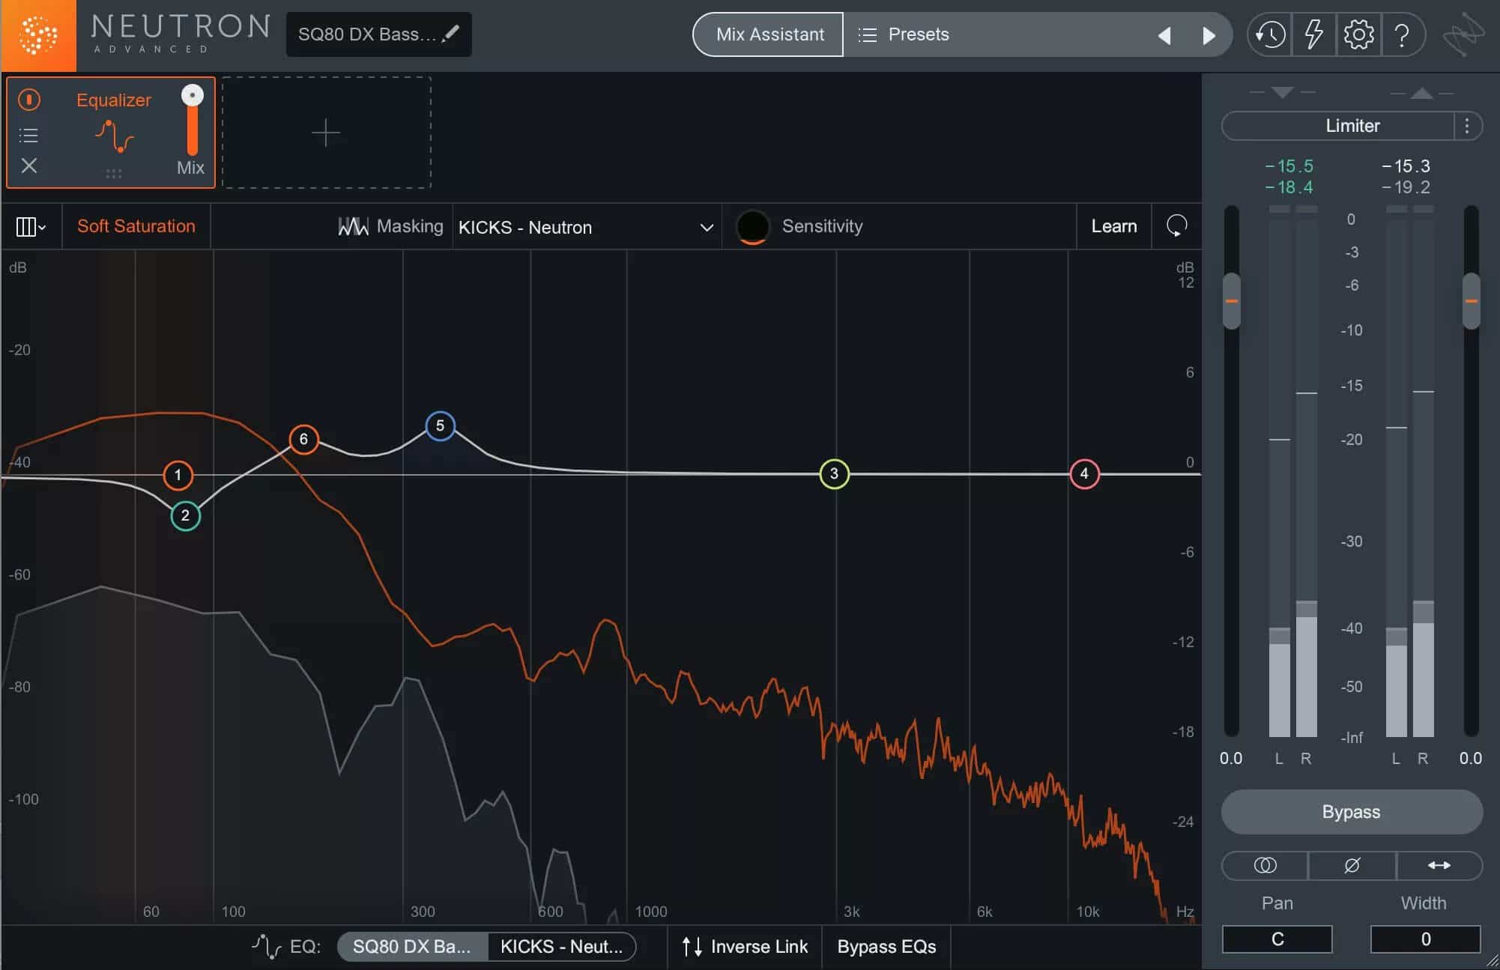
Task: Click the reset spectrum icon beside Learn
Action: click(x=1177, y=225)
